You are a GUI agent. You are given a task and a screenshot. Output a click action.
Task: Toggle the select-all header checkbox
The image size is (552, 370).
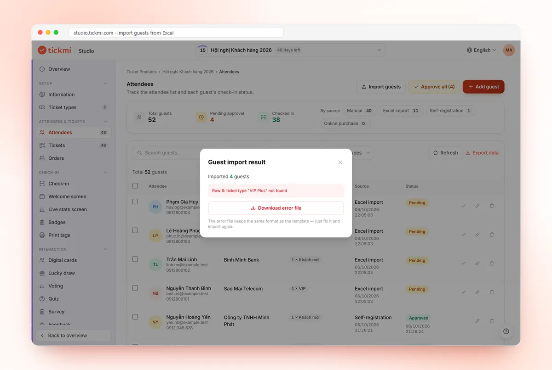135,186
